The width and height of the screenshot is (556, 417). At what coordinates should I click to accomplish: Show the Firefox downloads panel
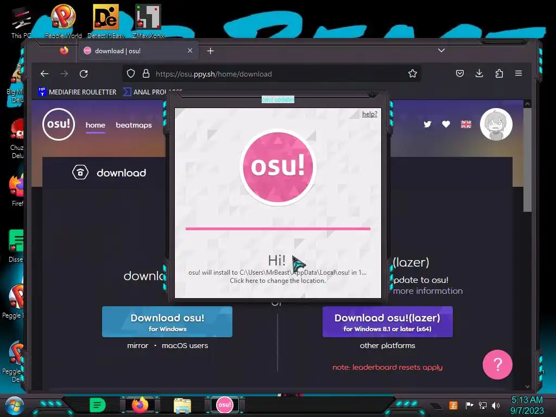[479, 73]
